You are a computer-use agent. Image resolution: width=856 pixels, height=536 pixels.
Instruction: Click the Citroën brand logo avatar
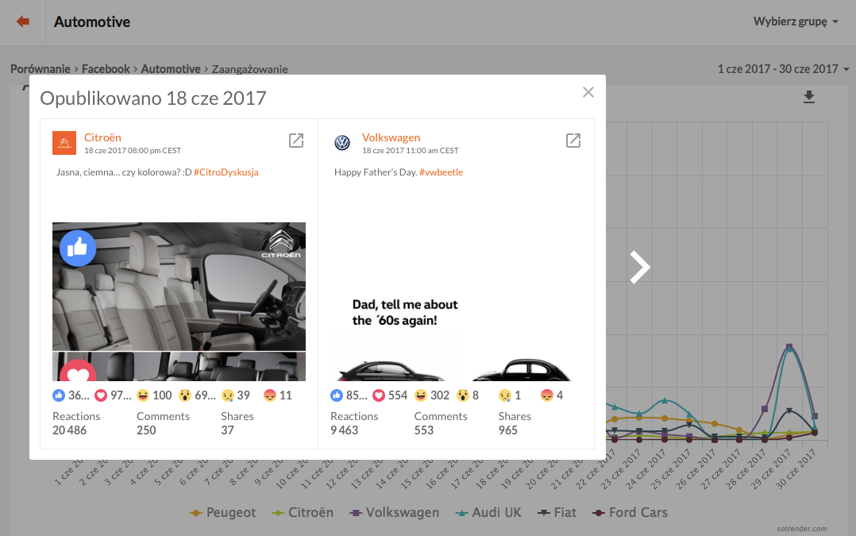coord(64,143)
